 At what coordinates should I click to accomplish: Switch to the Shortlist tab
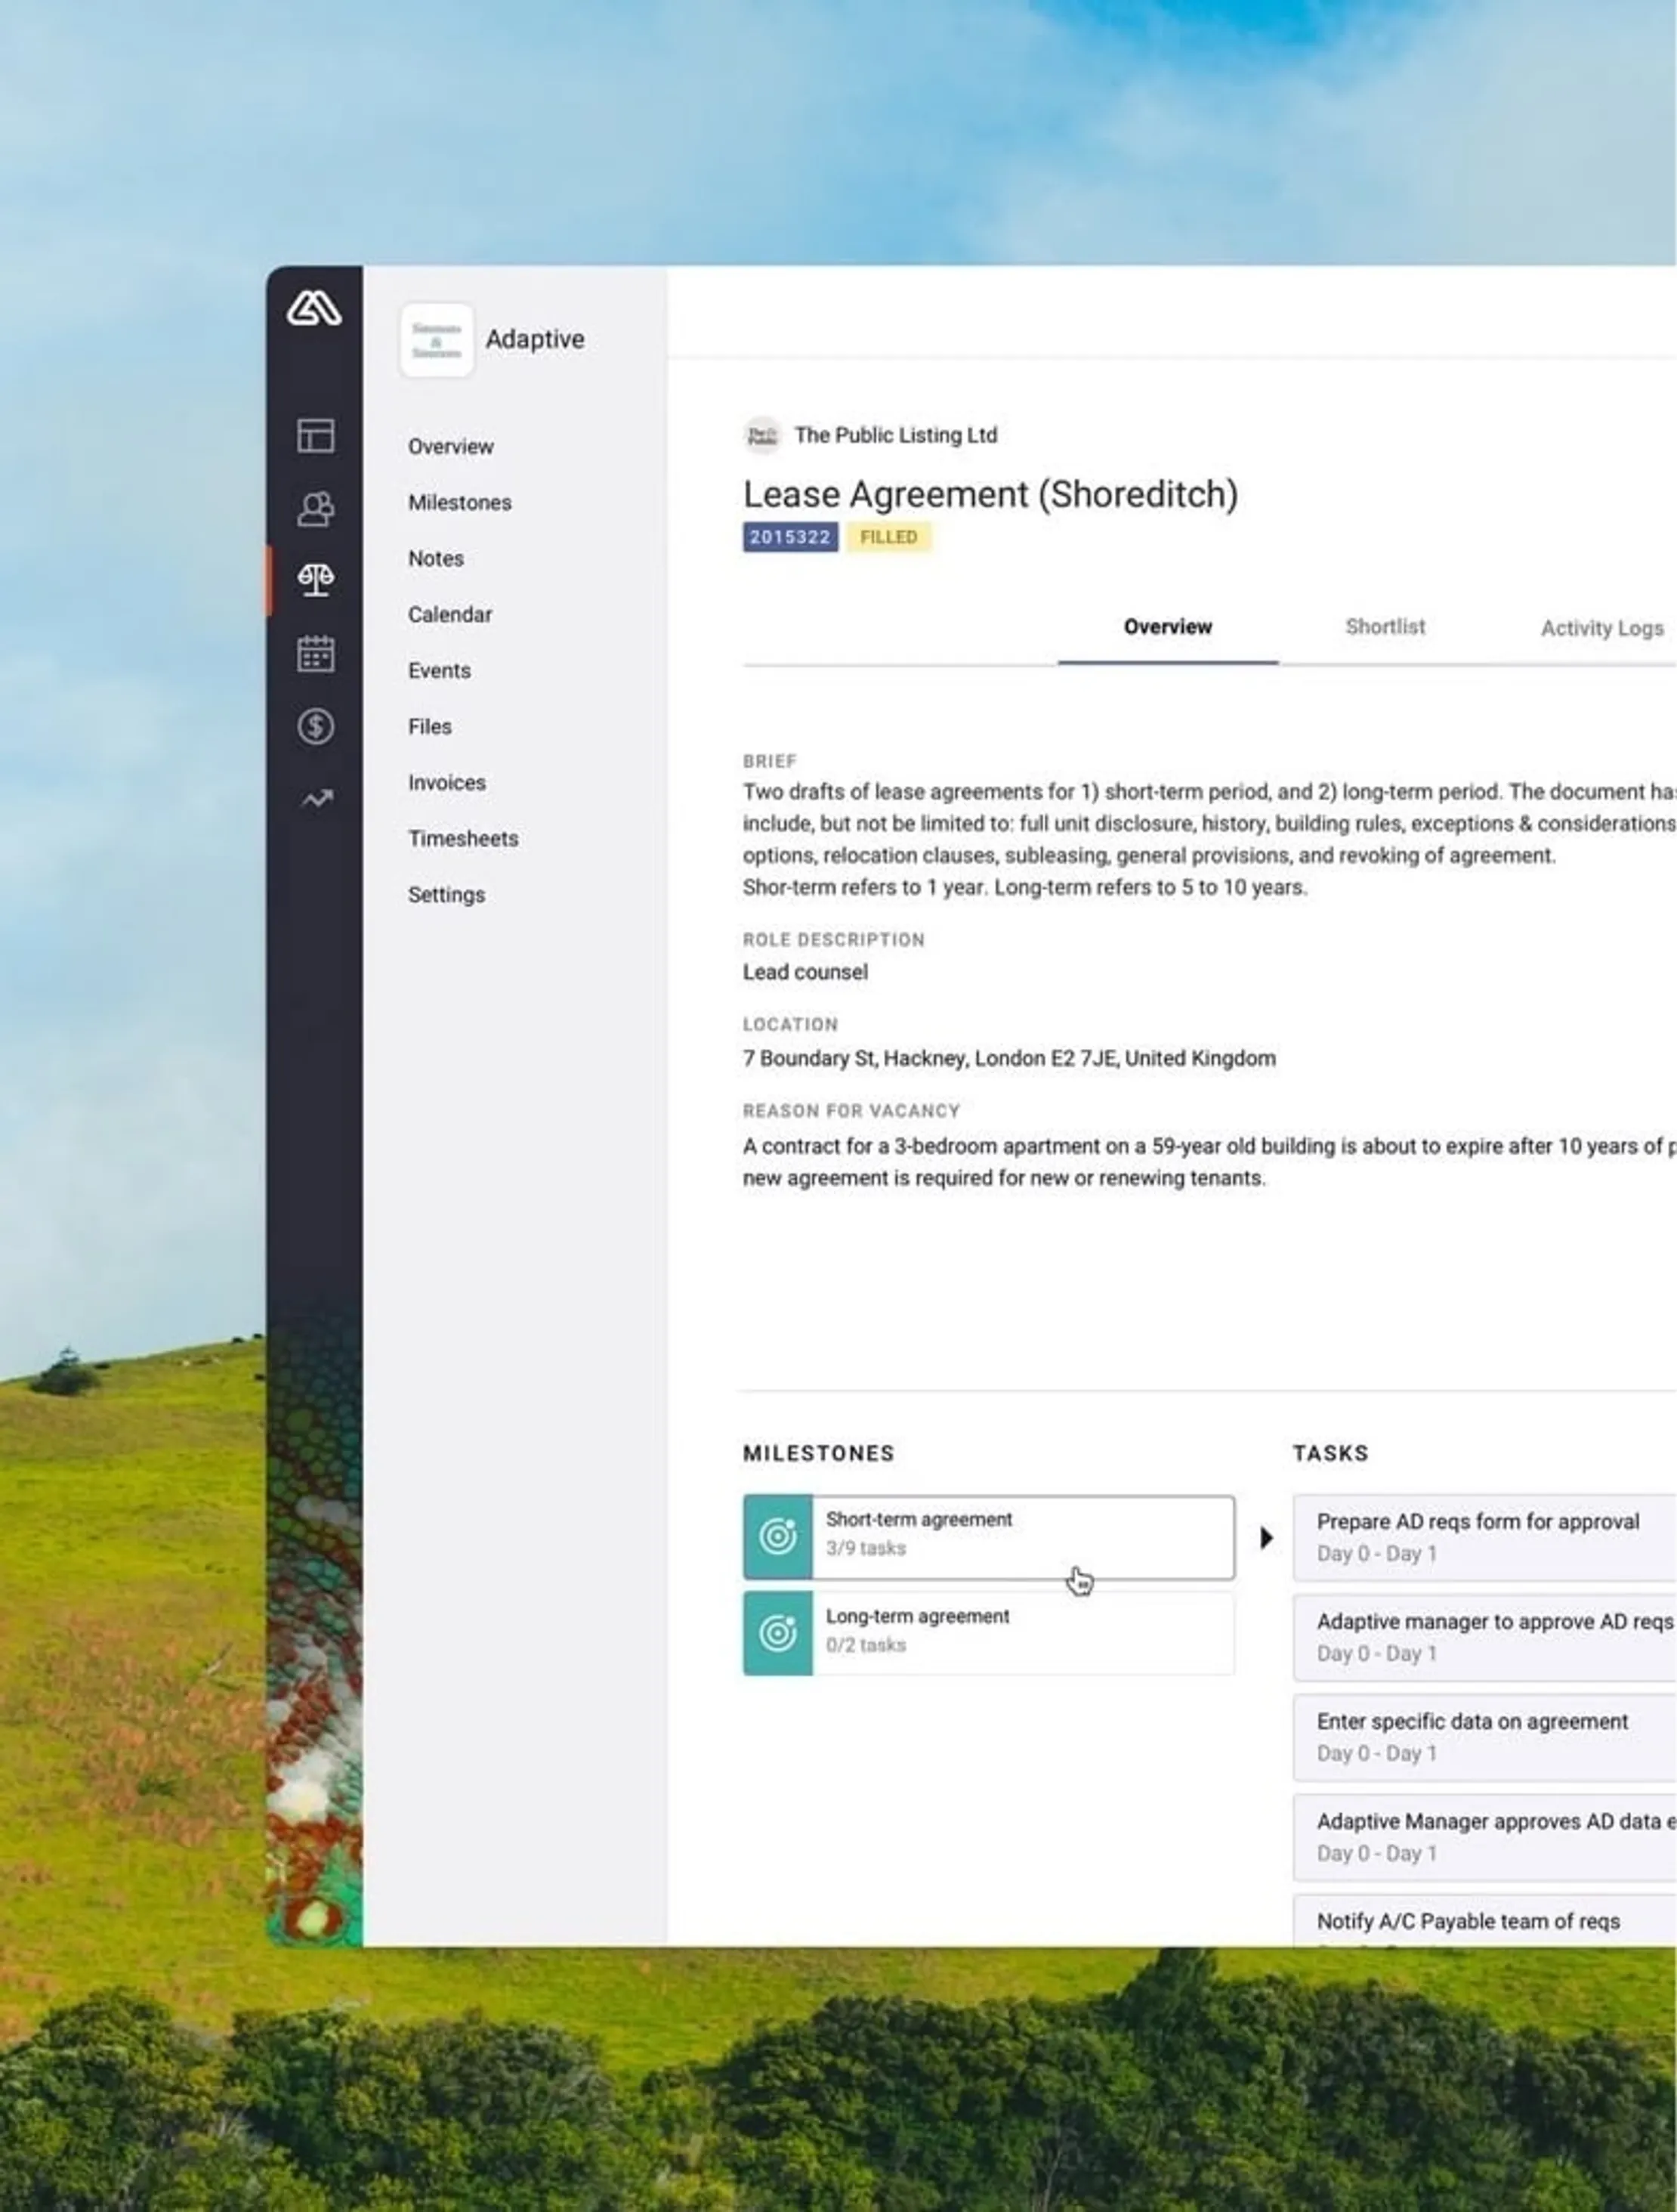tap(1384, 627)
